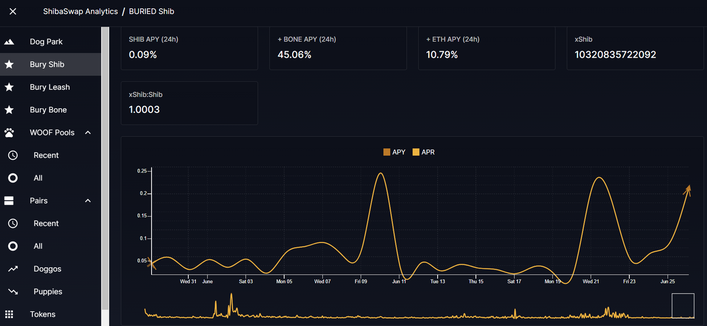
Task: Click ShibaSwap Analytics breadcrumb
Action: 80,11
